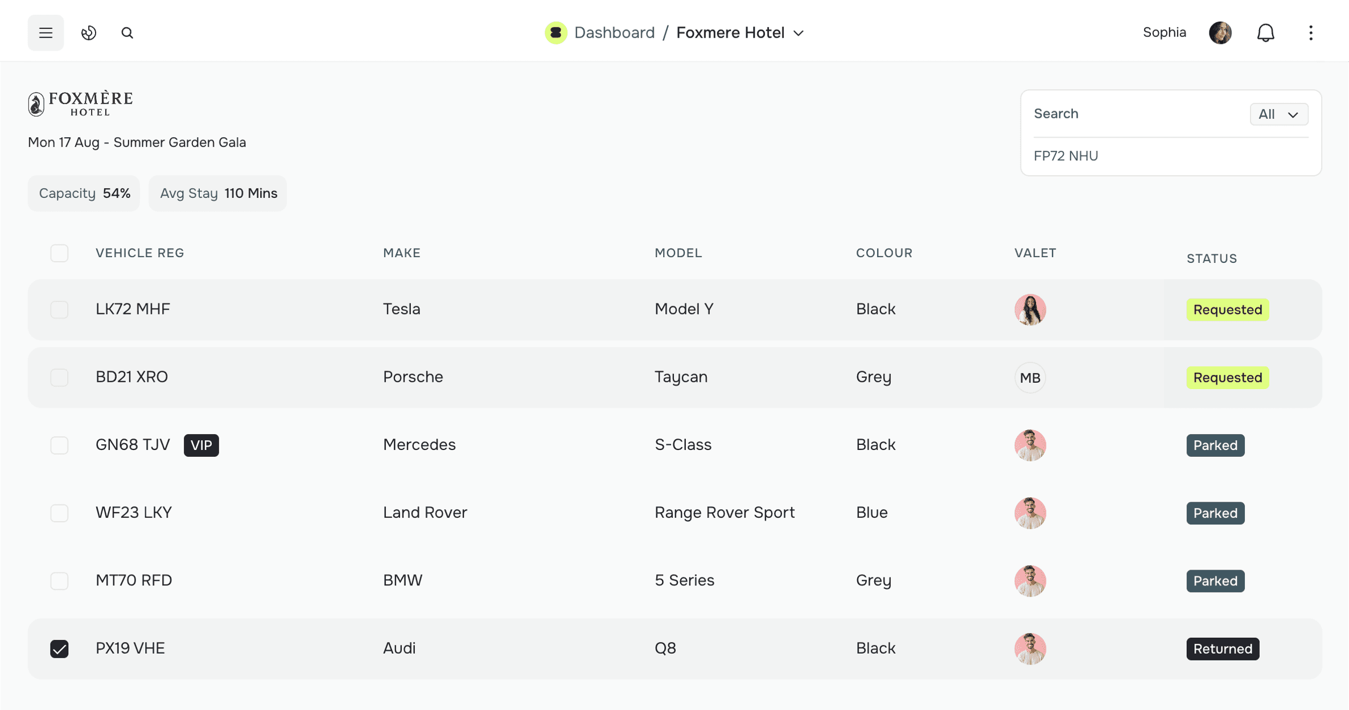Screen dimensions: 1349x710
Task: Click the Vehicle Reg column header
Action: click(x=140, y=253)
